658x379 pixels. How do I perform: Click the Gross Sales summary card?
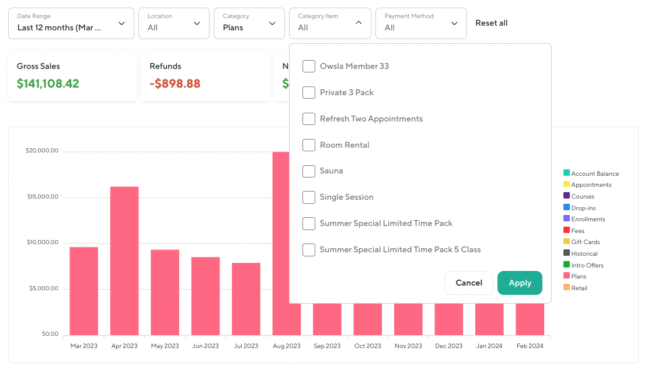[x=72, y=77]
